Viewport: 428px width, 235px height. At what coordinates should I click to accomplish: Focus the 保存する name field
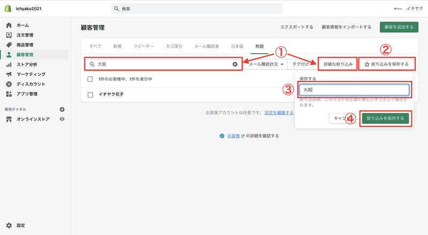click(x=354, y=89)
